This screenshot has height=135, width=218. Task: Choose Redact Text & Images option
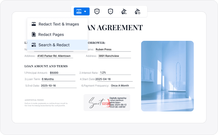coord(57,24)
